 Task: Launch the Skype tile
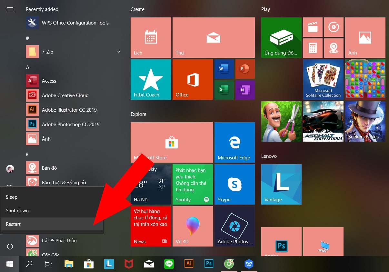tap(234, 184)
